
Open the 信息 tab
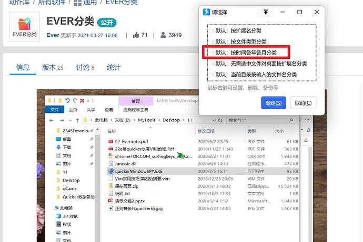[23, 67]
